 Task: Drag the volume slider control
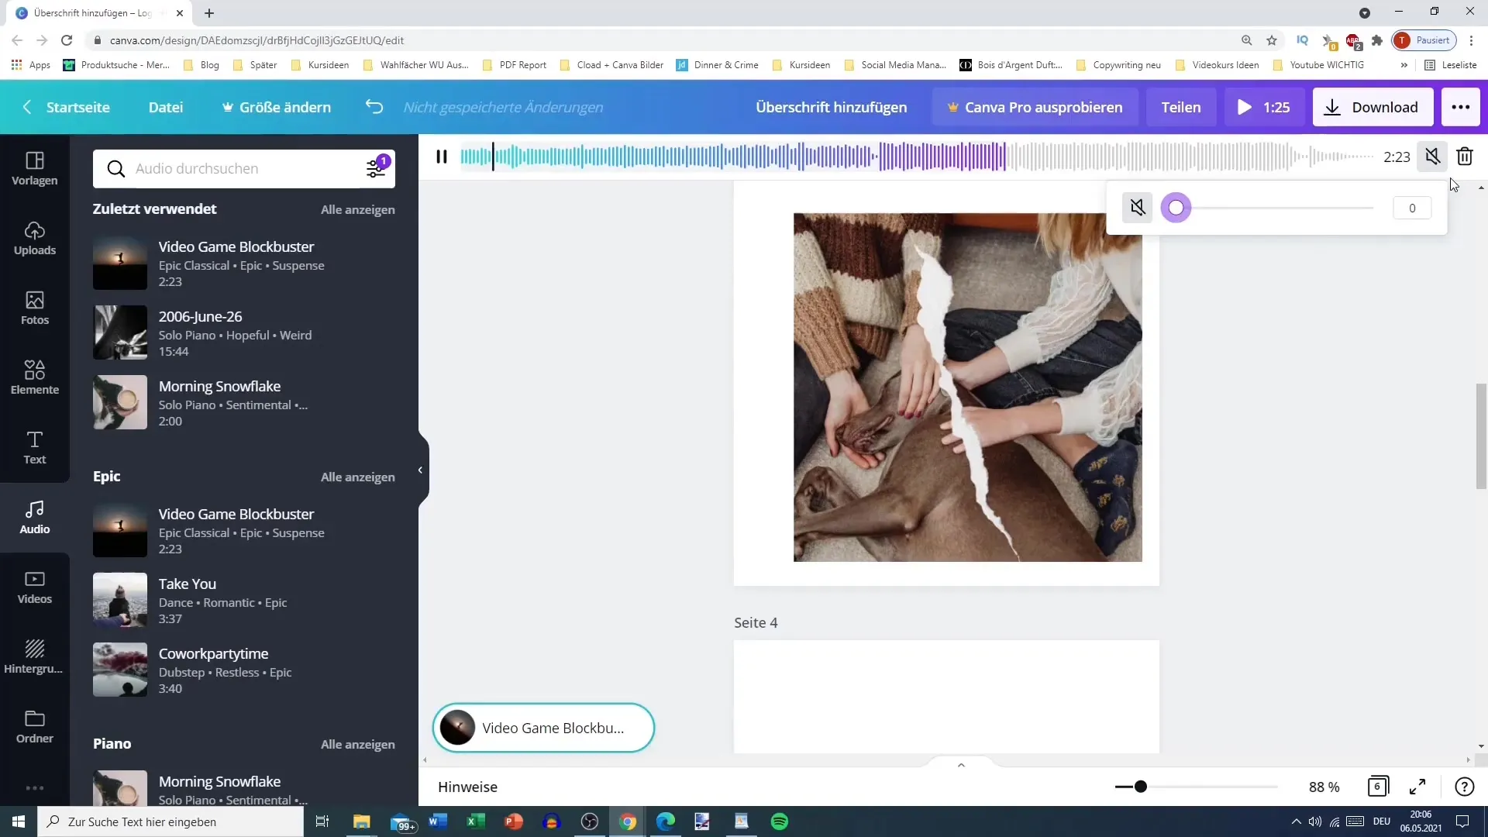[1176, 208]
